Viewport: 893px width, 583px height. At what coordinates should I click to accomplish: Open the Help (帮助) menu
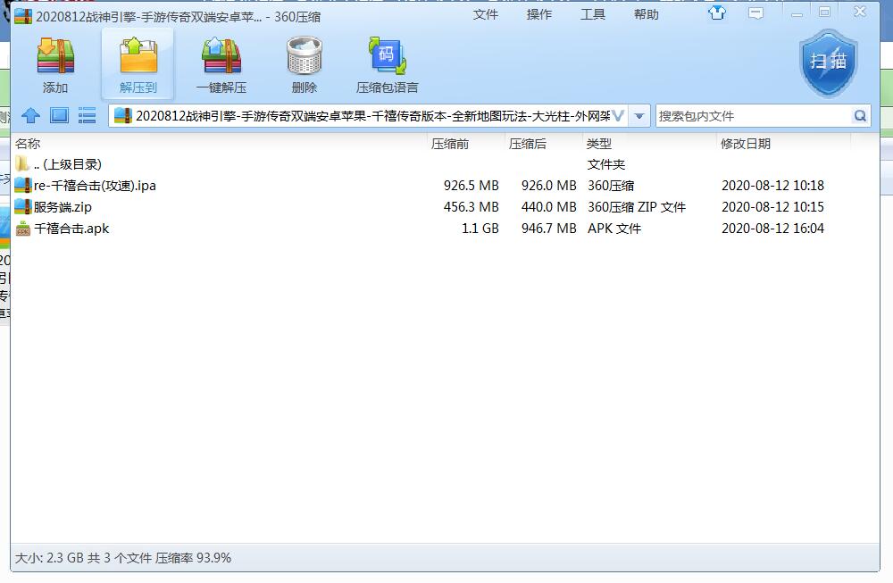[x=647, y=14]
